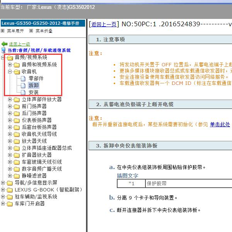This screenshot has height=232, width=232.
Task: Click the 放大器天线 folder icon
Action: click(17, 141)
